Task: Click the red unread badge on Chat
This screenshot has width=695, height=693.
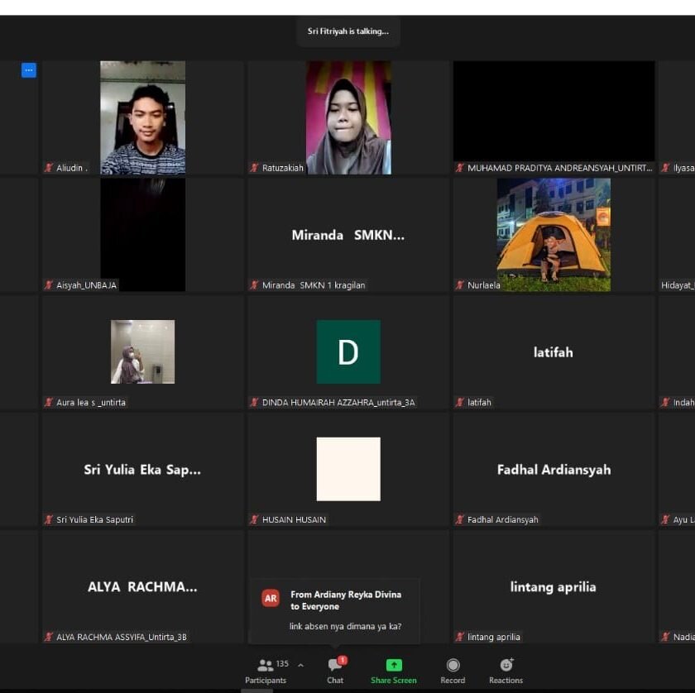Action: 343,660
